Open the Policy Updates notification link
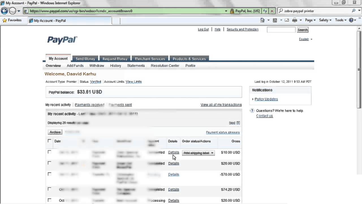362x204 pixels. [x=266, y=99]
